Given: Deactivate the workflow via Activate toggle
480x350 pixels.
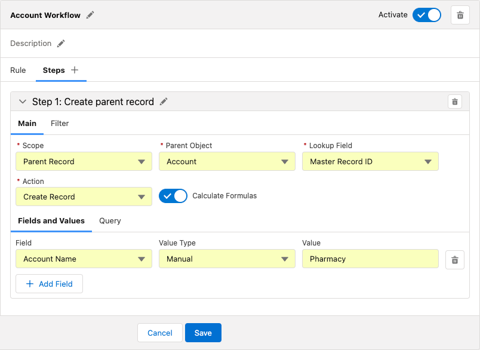Looking at the screenshot, I should coord(426,14).
